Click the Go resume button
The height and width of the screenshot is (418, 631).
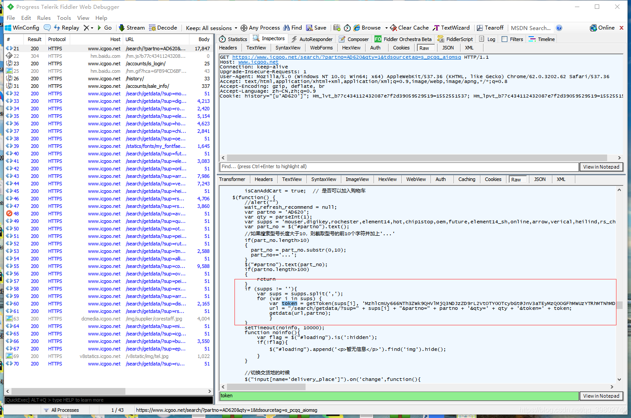click(x=104, y=27)
